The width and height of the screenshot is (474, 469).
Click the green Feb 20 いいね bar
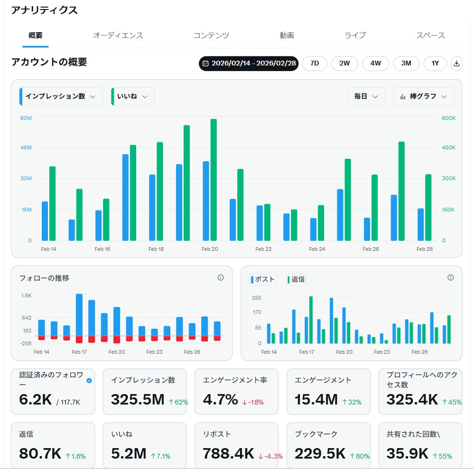tap(214, 180)
